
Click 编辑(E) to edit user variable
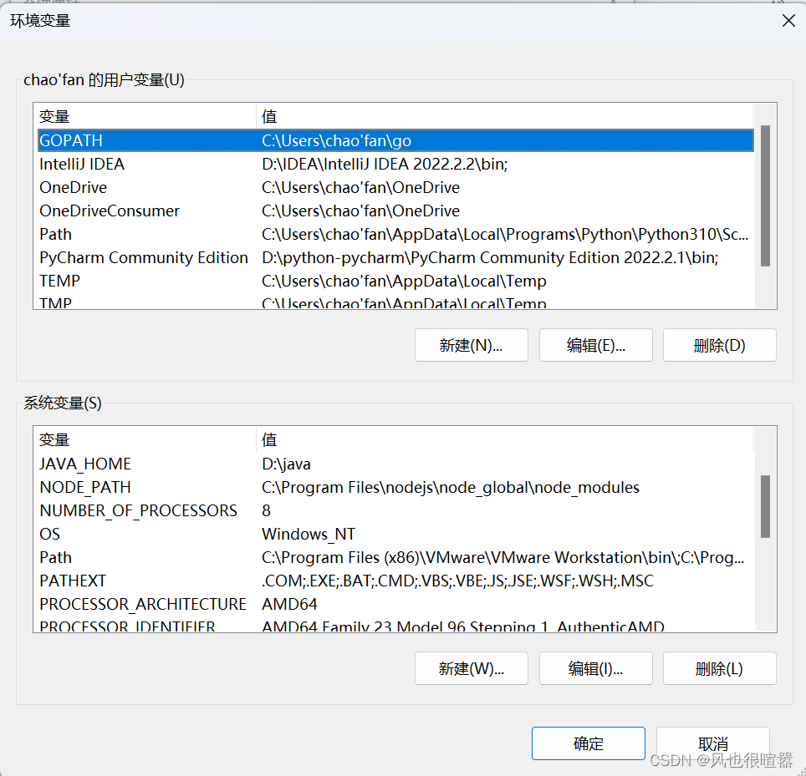tap(595, 345)
